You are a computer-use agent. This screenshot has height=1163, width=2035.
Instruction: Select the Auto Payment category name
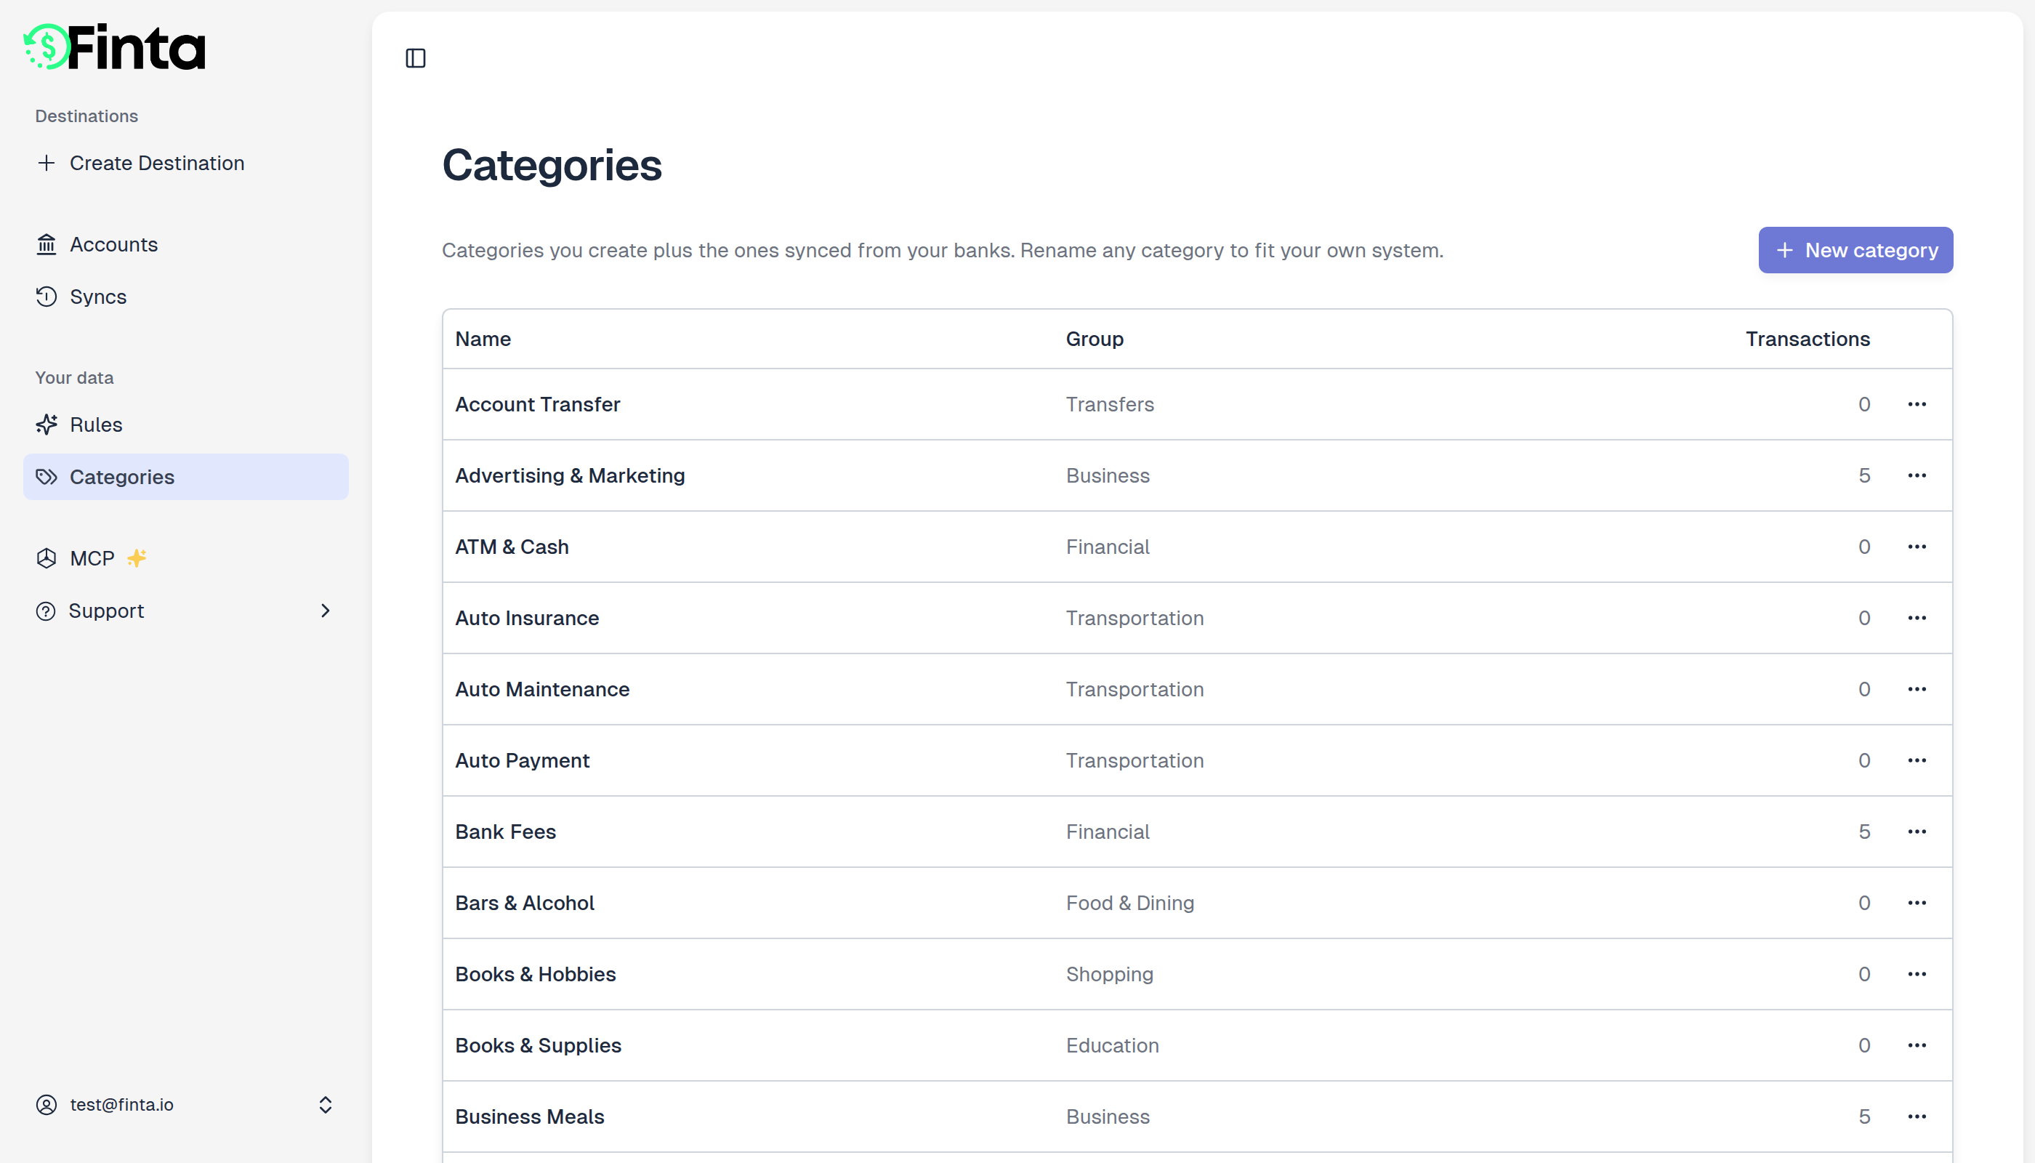pyautogui.click(x=523, y=760)
